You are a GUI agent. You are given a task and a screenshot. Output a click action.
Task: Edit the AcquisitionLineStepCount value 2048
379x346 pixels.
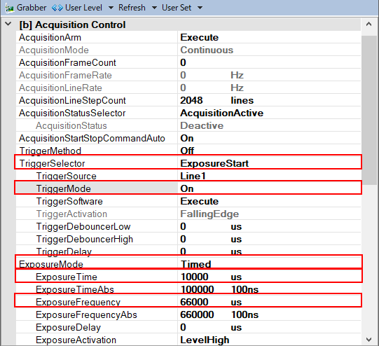191,100
